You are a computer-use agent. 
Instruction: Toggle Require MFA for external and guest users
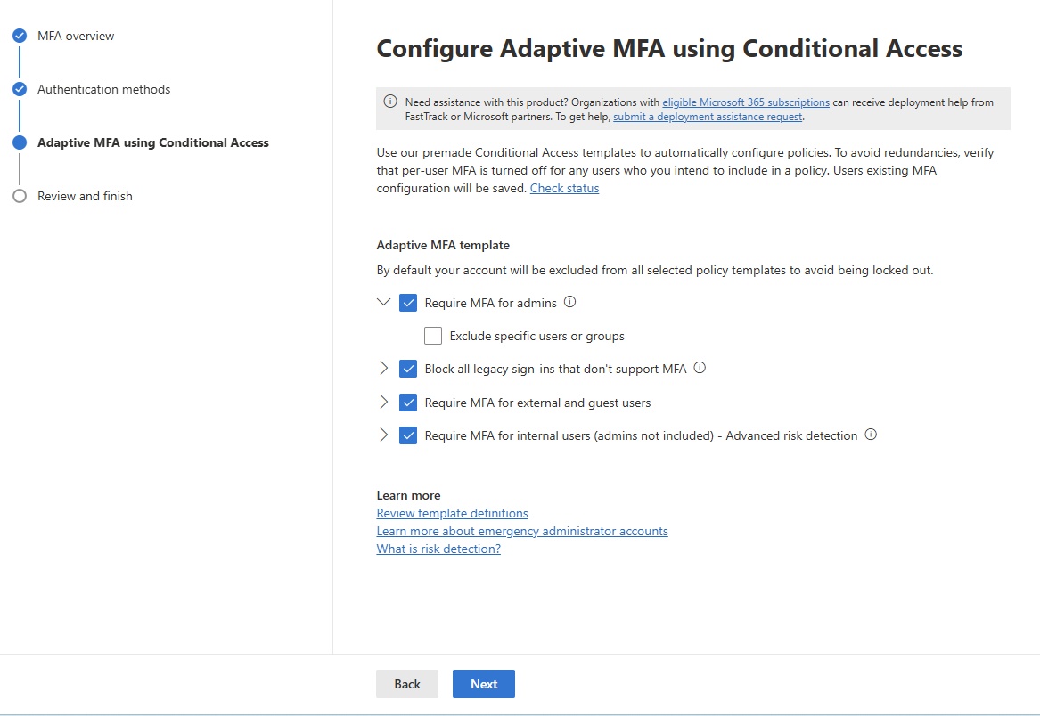coord(408,403)
